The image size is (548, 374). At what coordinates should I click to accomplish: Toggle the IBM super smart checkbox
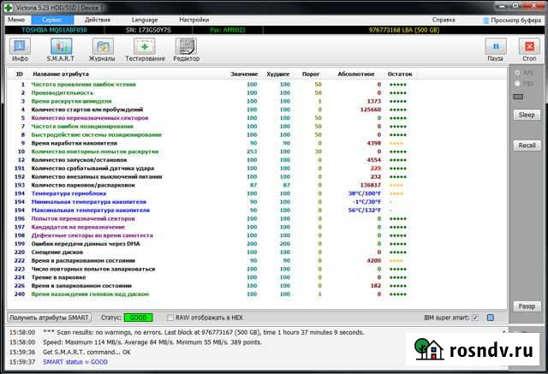point(475,317)
